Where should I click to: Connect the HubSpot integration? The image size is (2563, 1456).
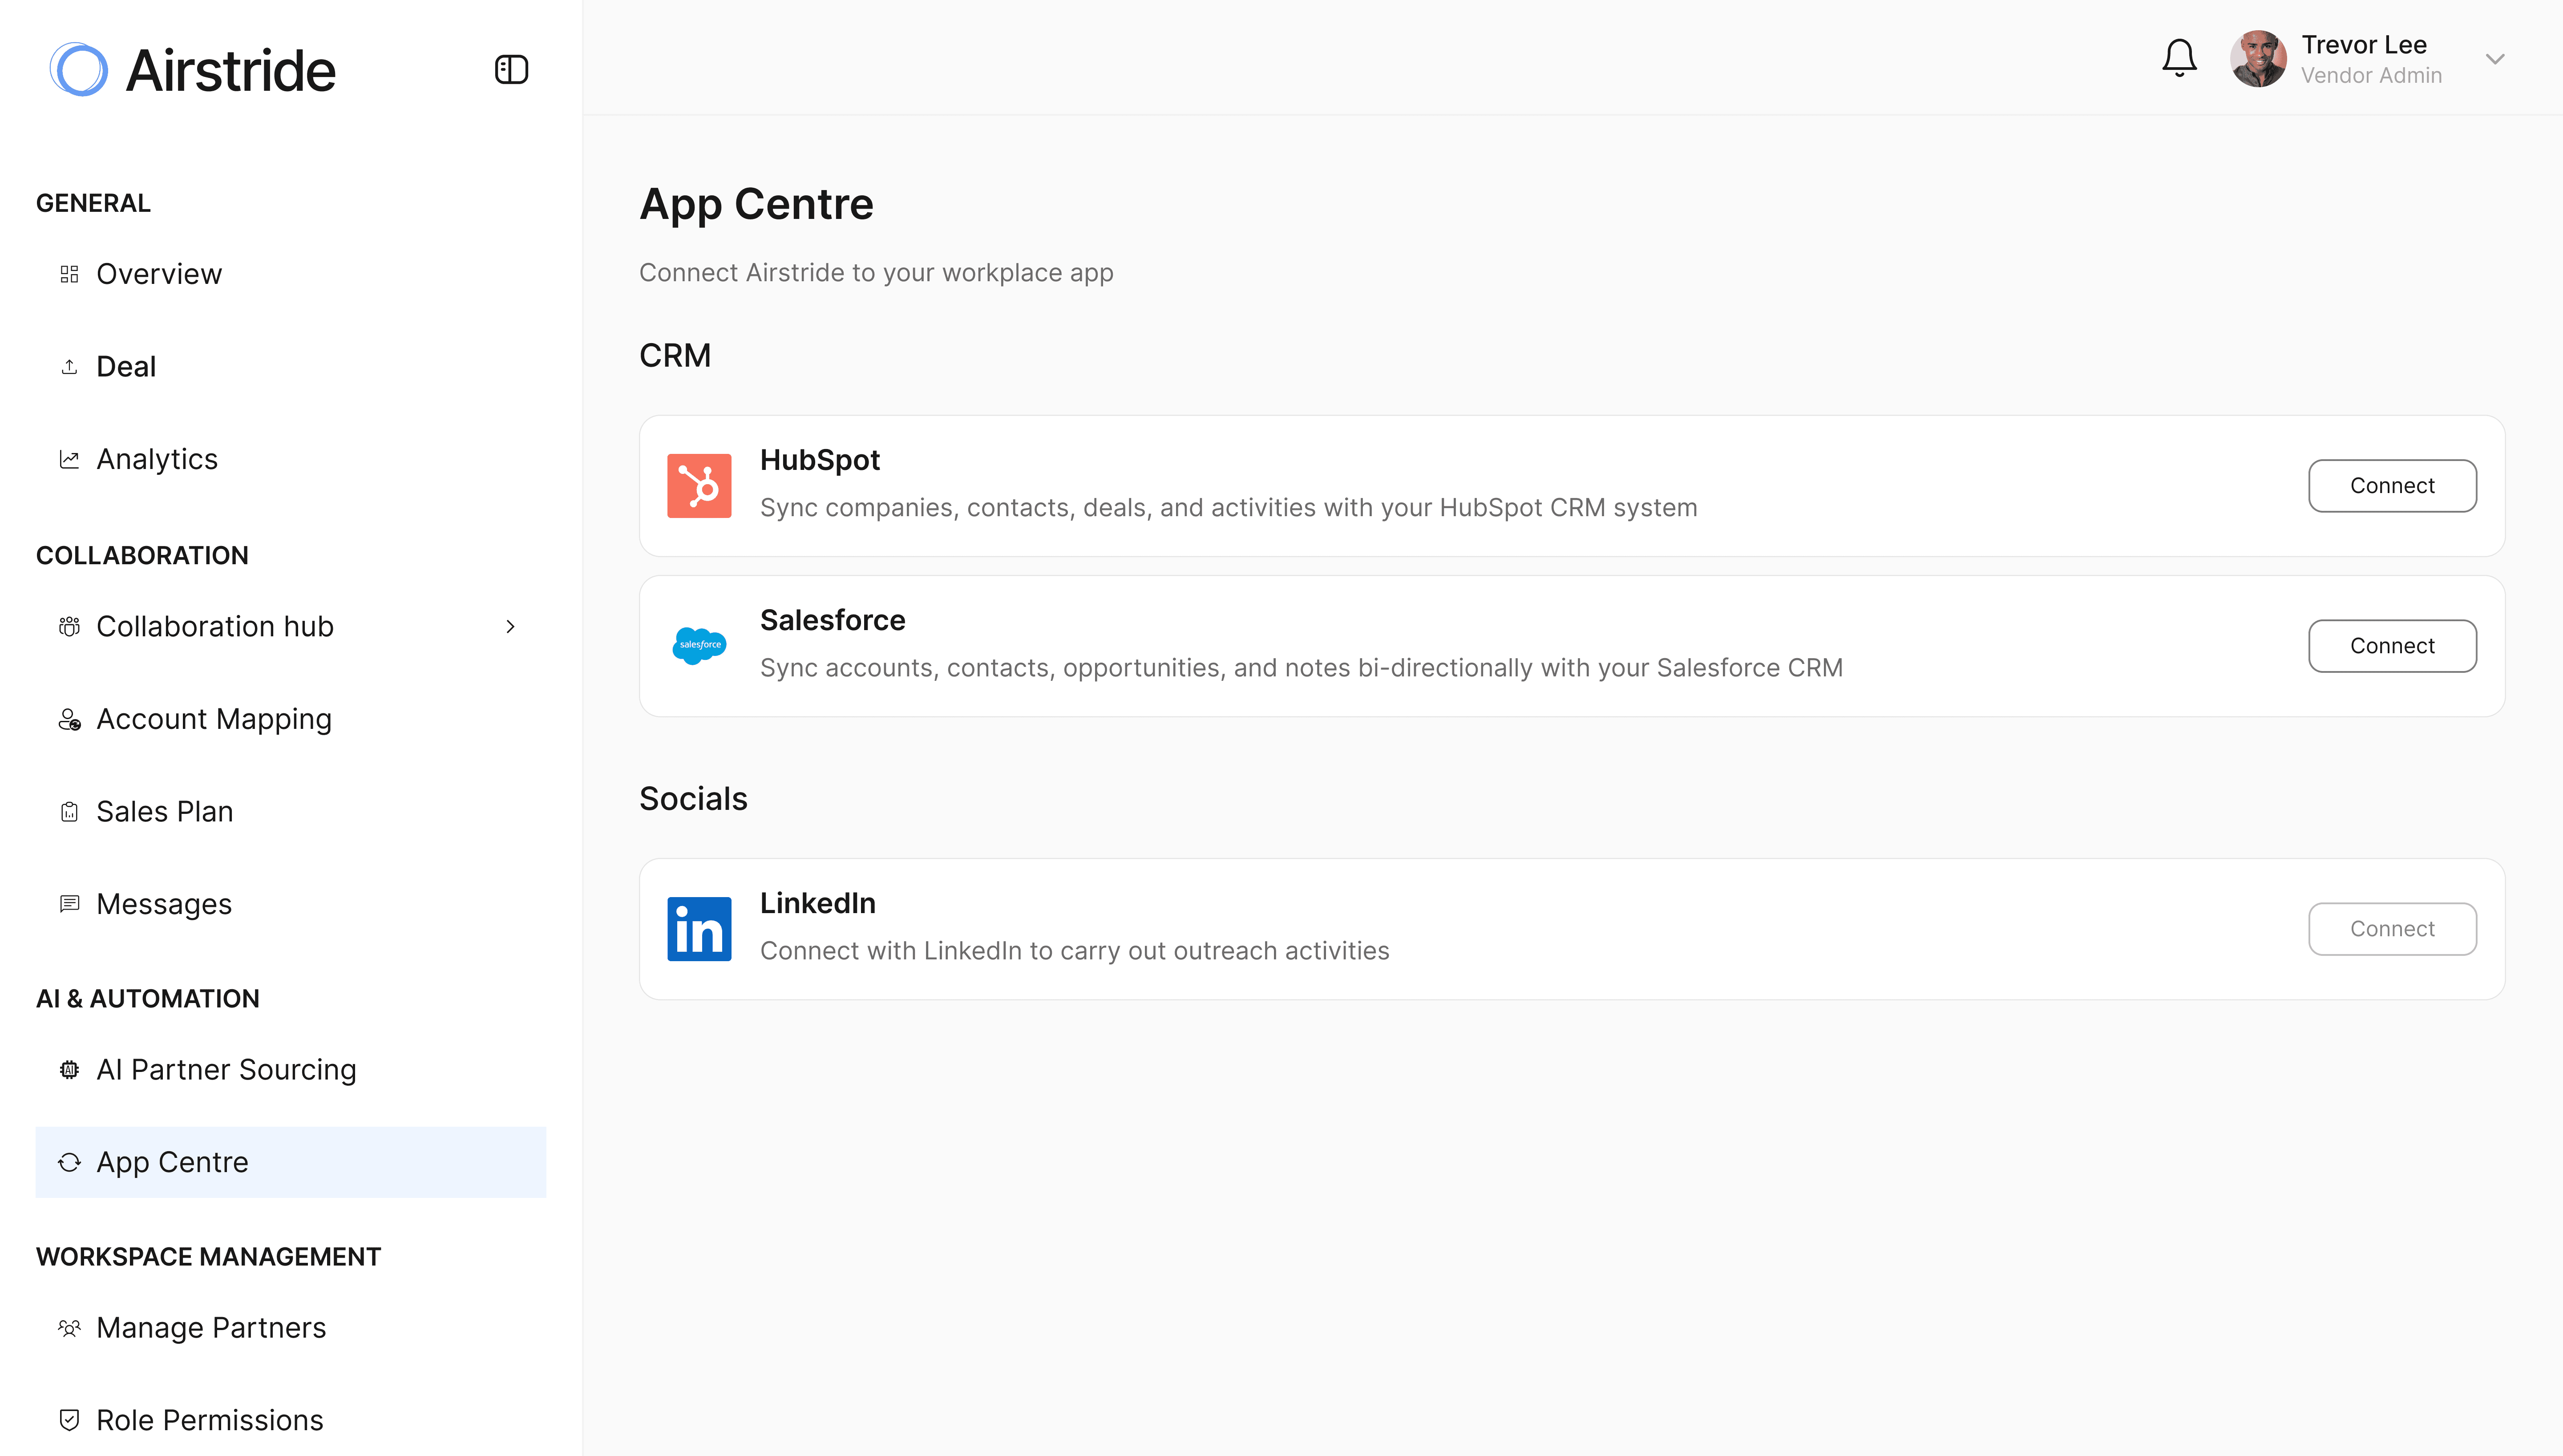(2392, 485)
